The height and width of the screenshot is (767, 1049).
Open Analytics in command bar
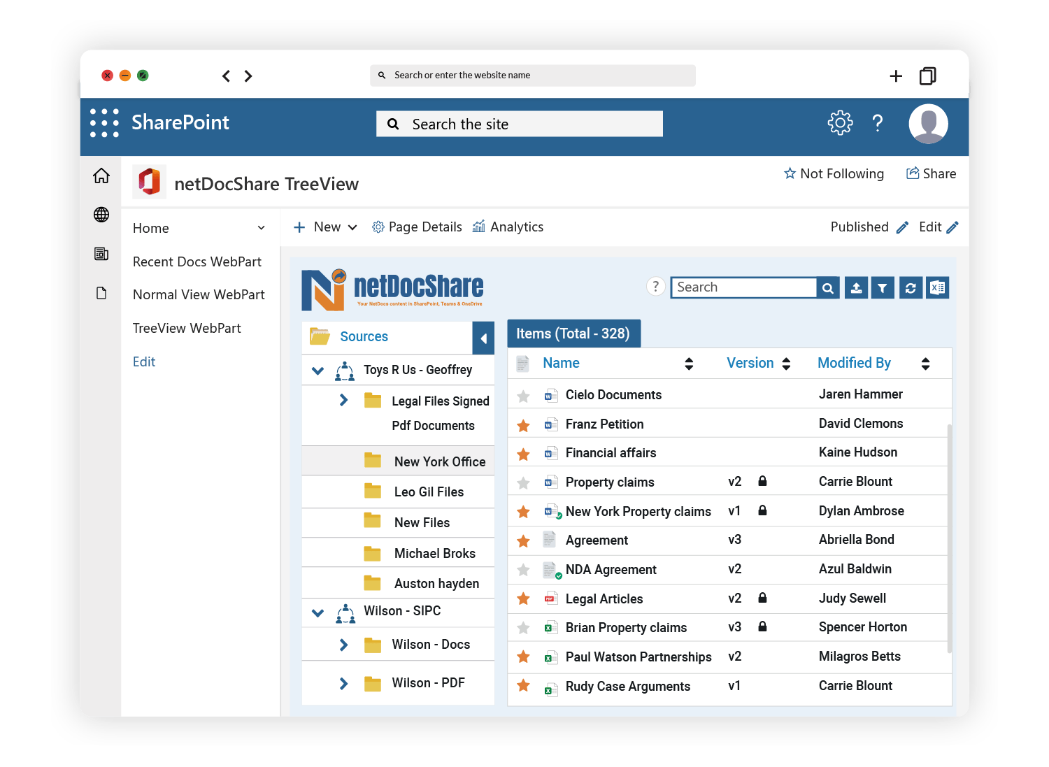[x=508, y=227]
